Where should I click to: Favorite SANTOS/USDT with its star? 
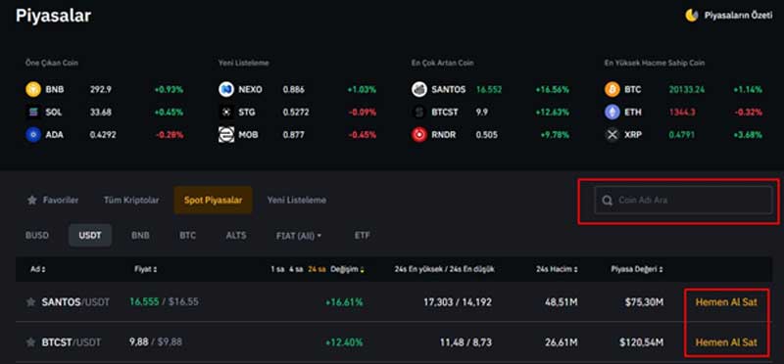click(x=31, y=302)
